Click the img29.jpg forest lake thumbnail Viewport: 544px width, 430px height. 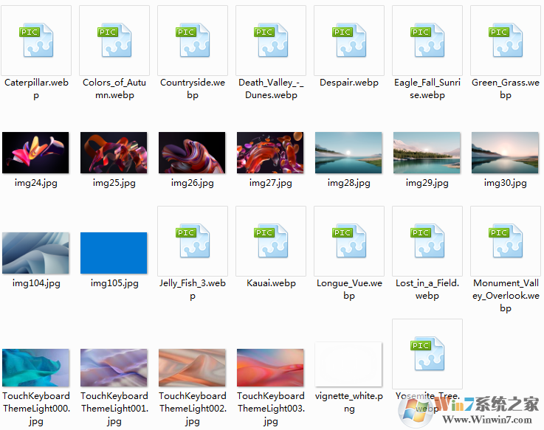click(x=427, y=153)
